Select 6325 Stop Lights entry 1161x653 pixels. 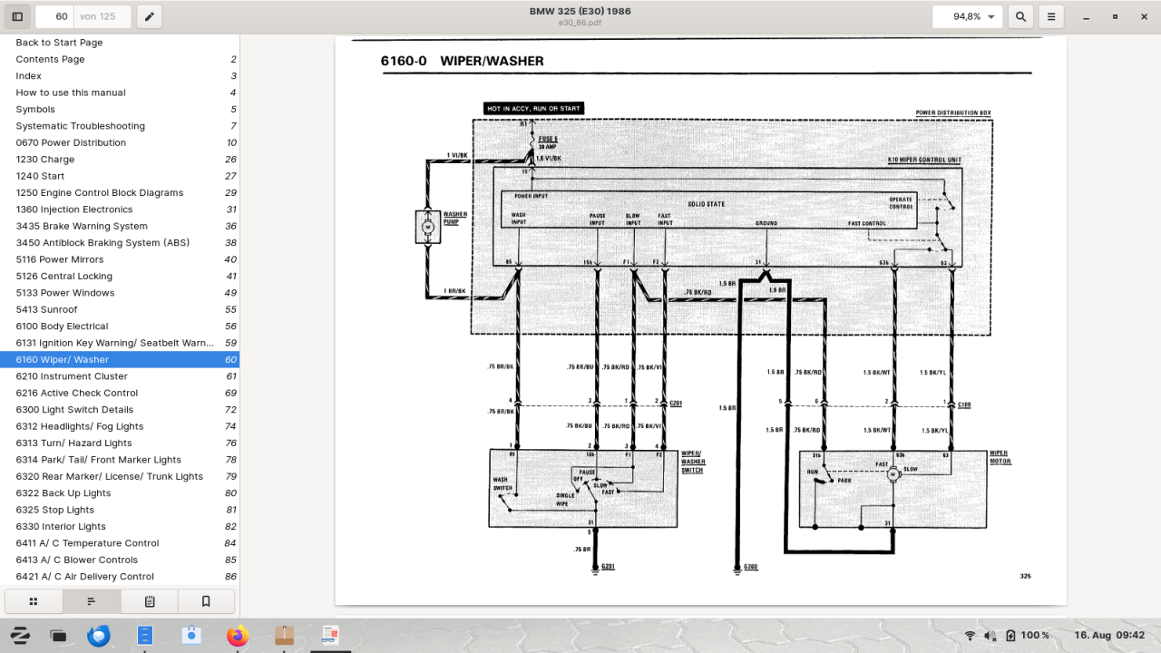click(120, 510)
